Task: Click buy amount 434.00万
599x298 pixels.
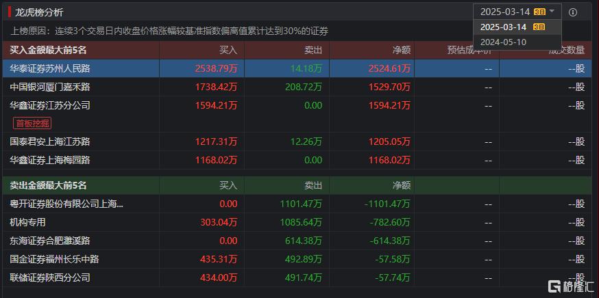Action: click(219, 277)
